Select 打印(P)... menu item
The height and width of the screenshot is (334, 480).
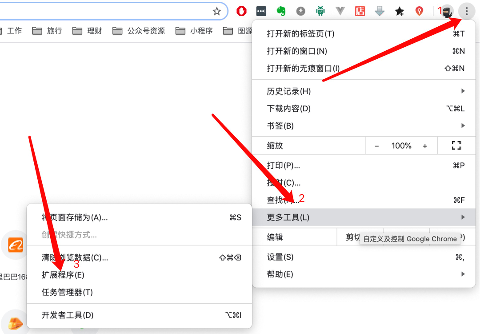(364, 166)
